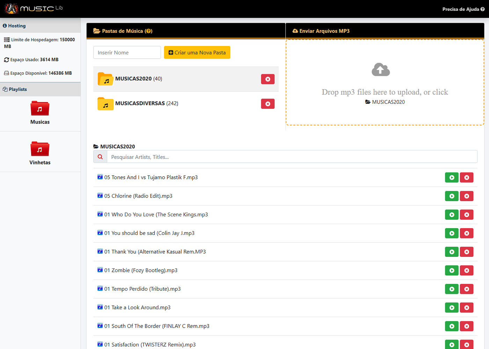Screen dimensions: 489x349
Task: Click the Music Lib logo
Action: click(34, 8)
